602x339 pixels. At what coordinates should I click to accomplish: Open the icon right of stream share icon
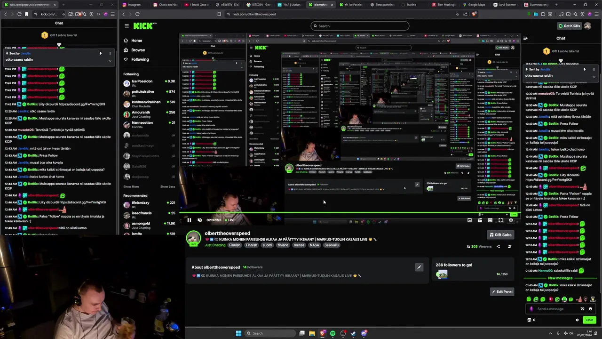point(509,246)
